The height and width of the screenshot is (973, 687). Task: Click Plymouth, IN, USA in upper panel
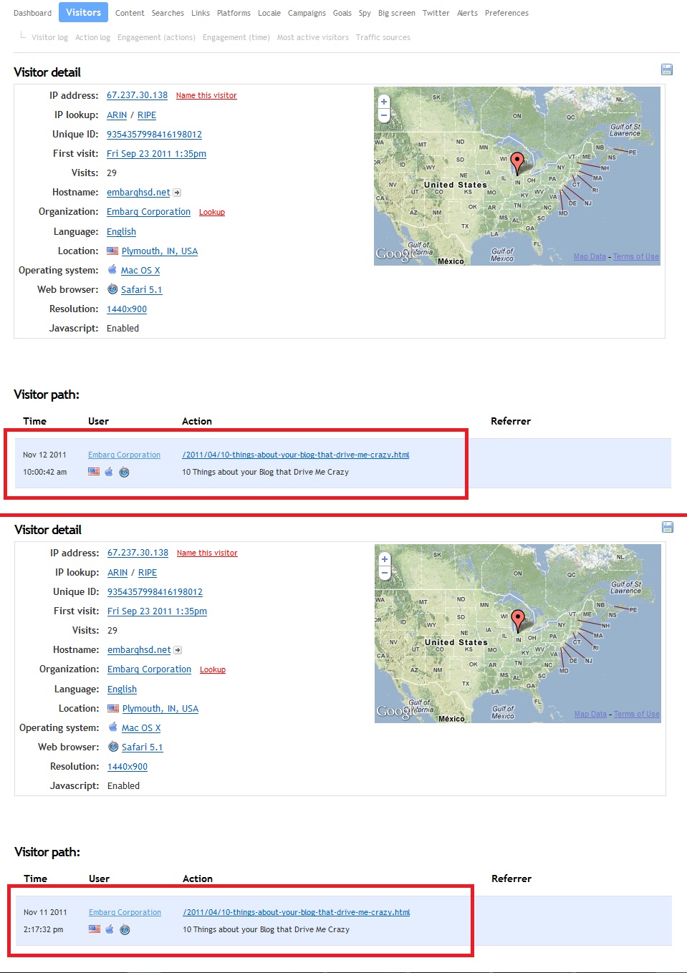coord(160,251)
